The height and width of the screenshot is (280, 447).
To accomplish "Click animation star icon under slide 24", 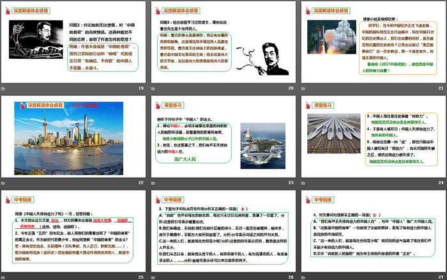I will point(303,183).
